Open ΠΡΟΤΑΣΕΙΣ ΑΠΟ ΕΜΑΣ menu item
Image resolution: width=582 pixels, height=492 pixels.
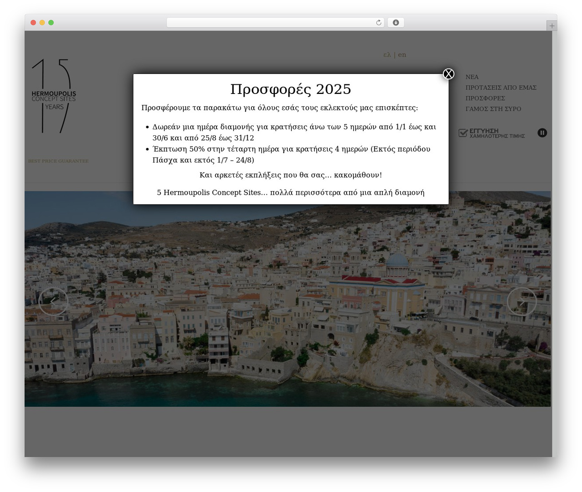pyautogui.click(x=501, y=88)
